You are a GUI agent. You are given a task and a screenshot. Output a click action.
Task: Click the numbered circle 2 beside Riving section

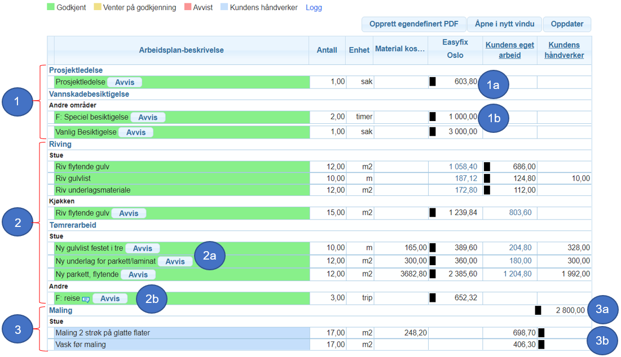17,222
